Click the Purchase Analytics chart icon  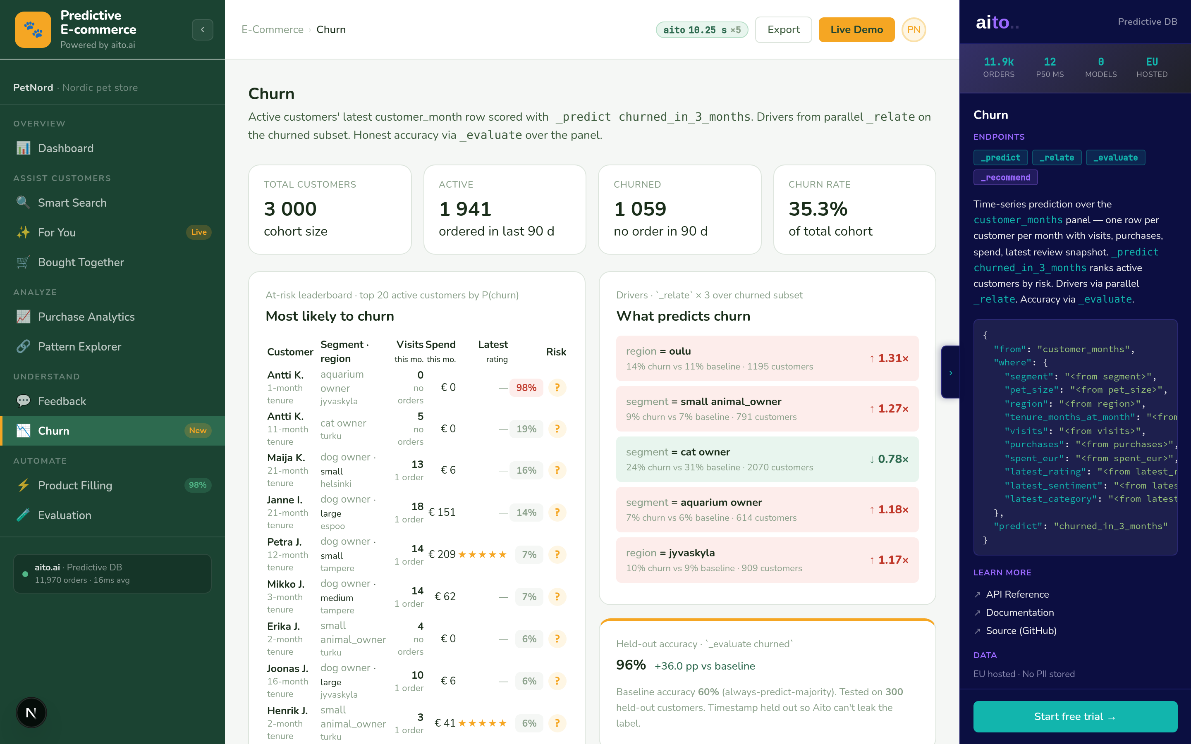pos(23,317)
